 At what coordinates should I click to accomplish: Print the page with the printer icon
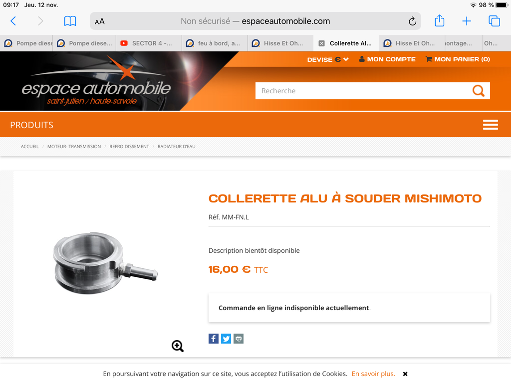click(239, 339)
